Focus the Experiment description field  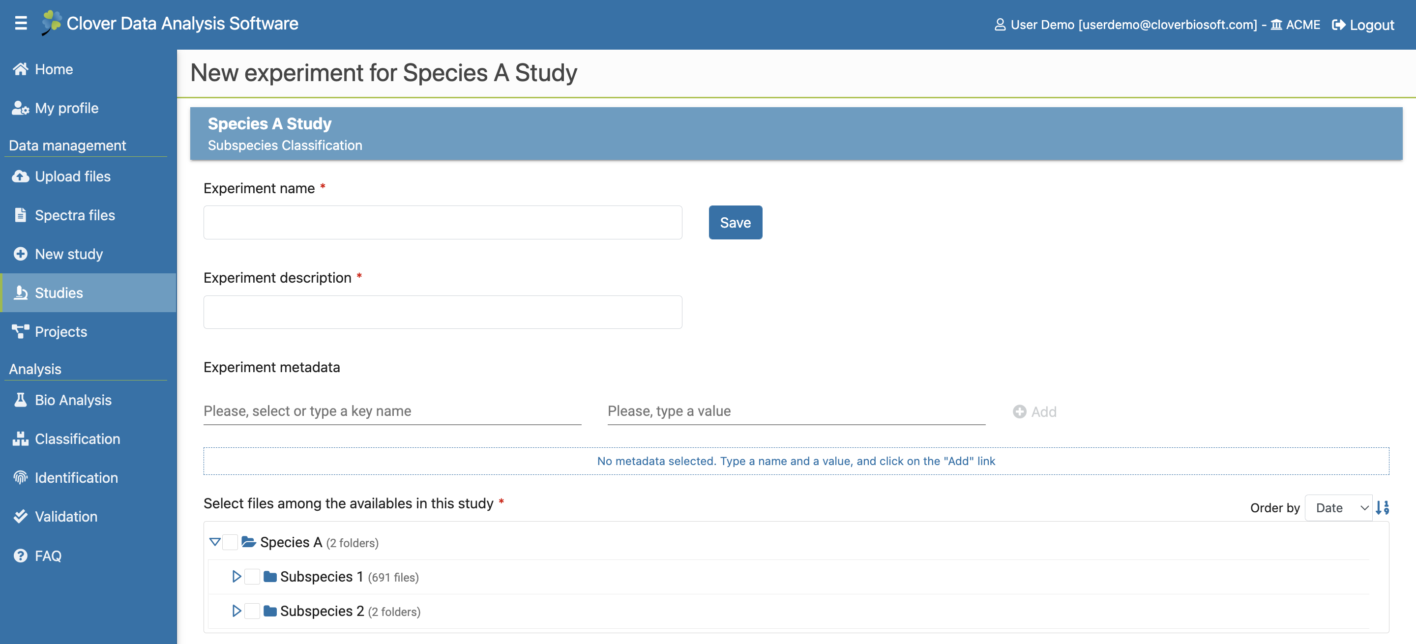(443, 312)
